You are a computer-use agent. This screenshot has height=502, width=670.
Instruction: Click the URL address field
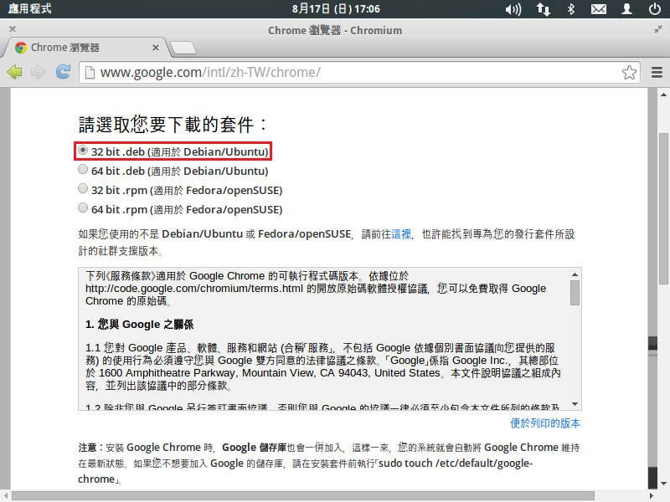pos(359,73)
